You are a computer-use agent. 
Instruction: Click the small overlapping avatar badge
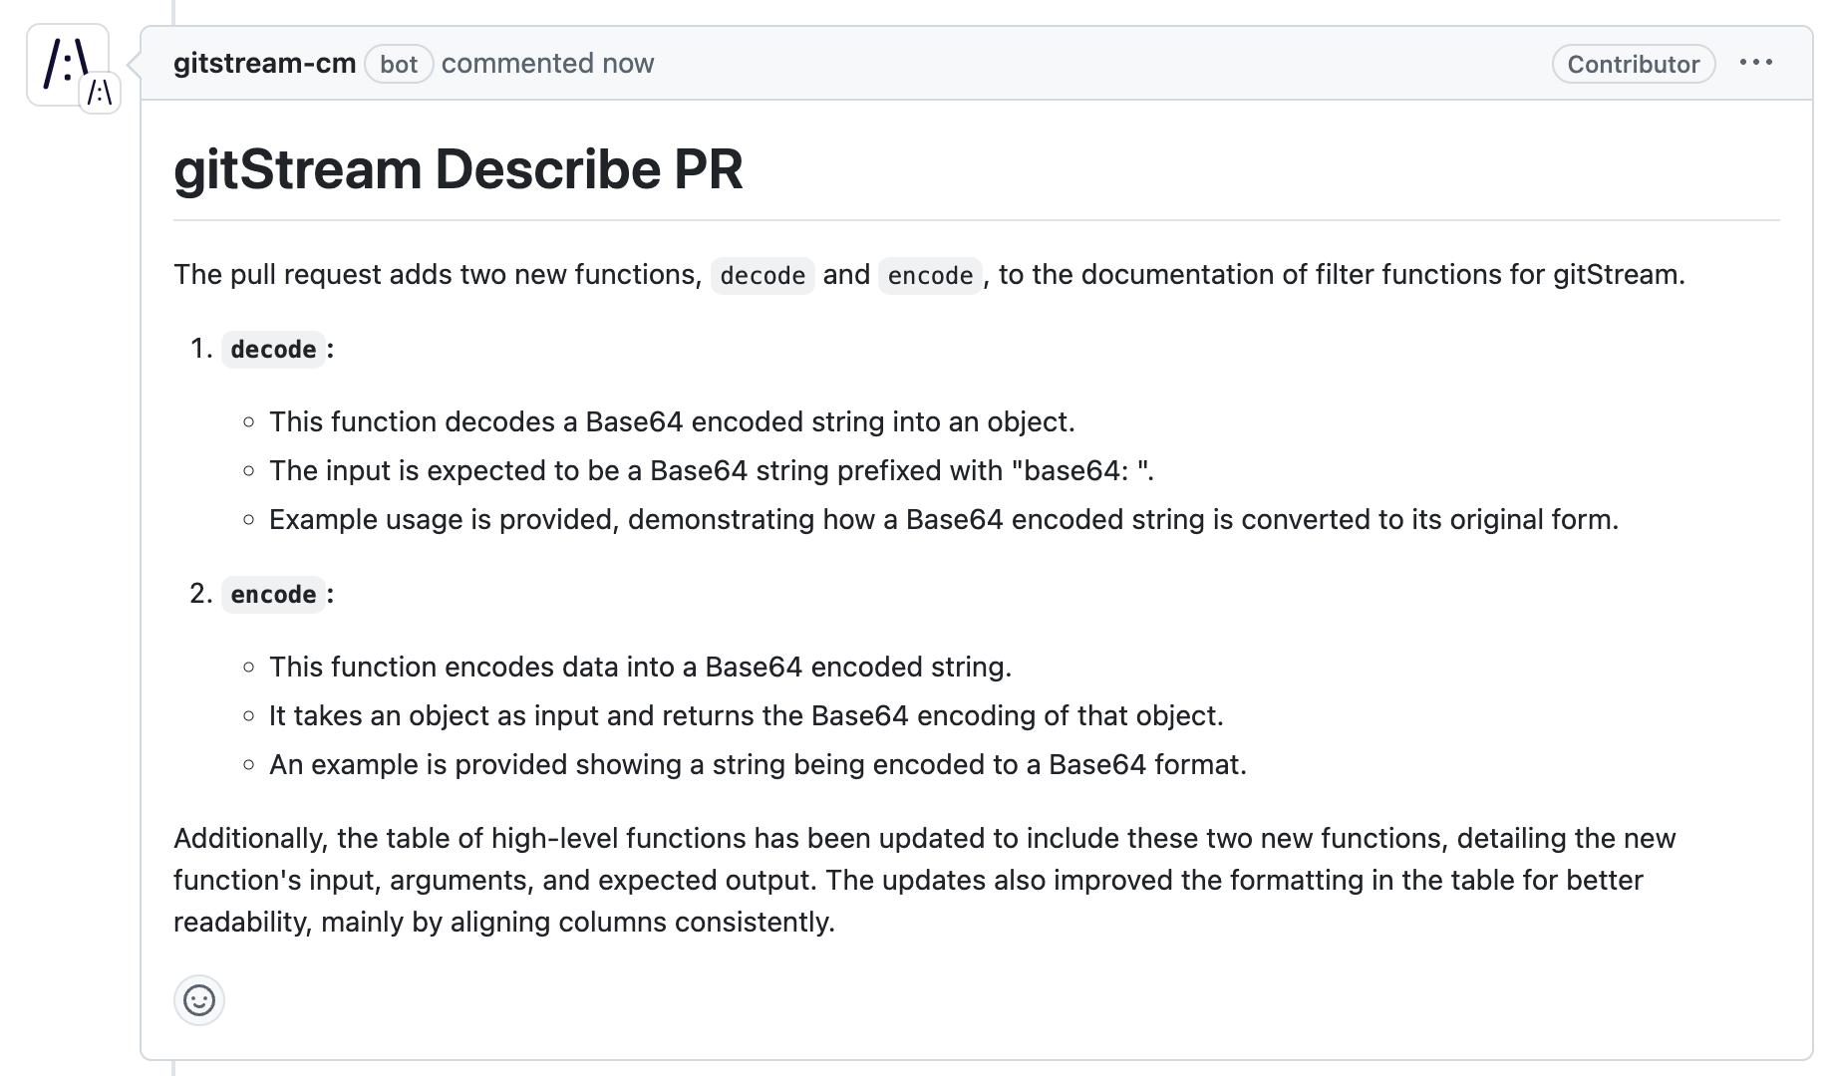coord(99,93)
